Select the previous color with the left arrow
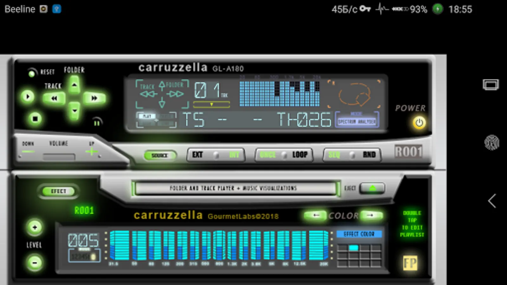The image size is (507, 285). [x=316, y=215]
